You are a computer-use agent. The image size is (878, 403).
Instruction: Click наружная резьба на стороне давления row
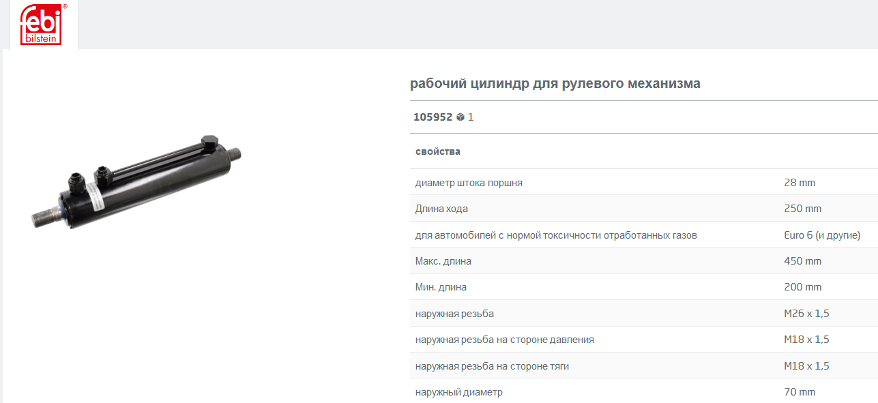[x=644, y=340]
